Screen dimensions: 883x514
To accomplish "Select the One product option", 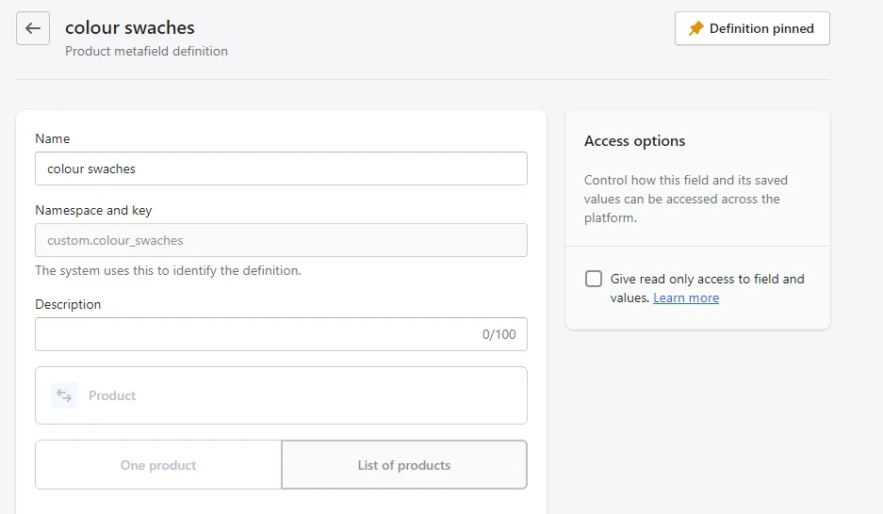I will (158, 464).
